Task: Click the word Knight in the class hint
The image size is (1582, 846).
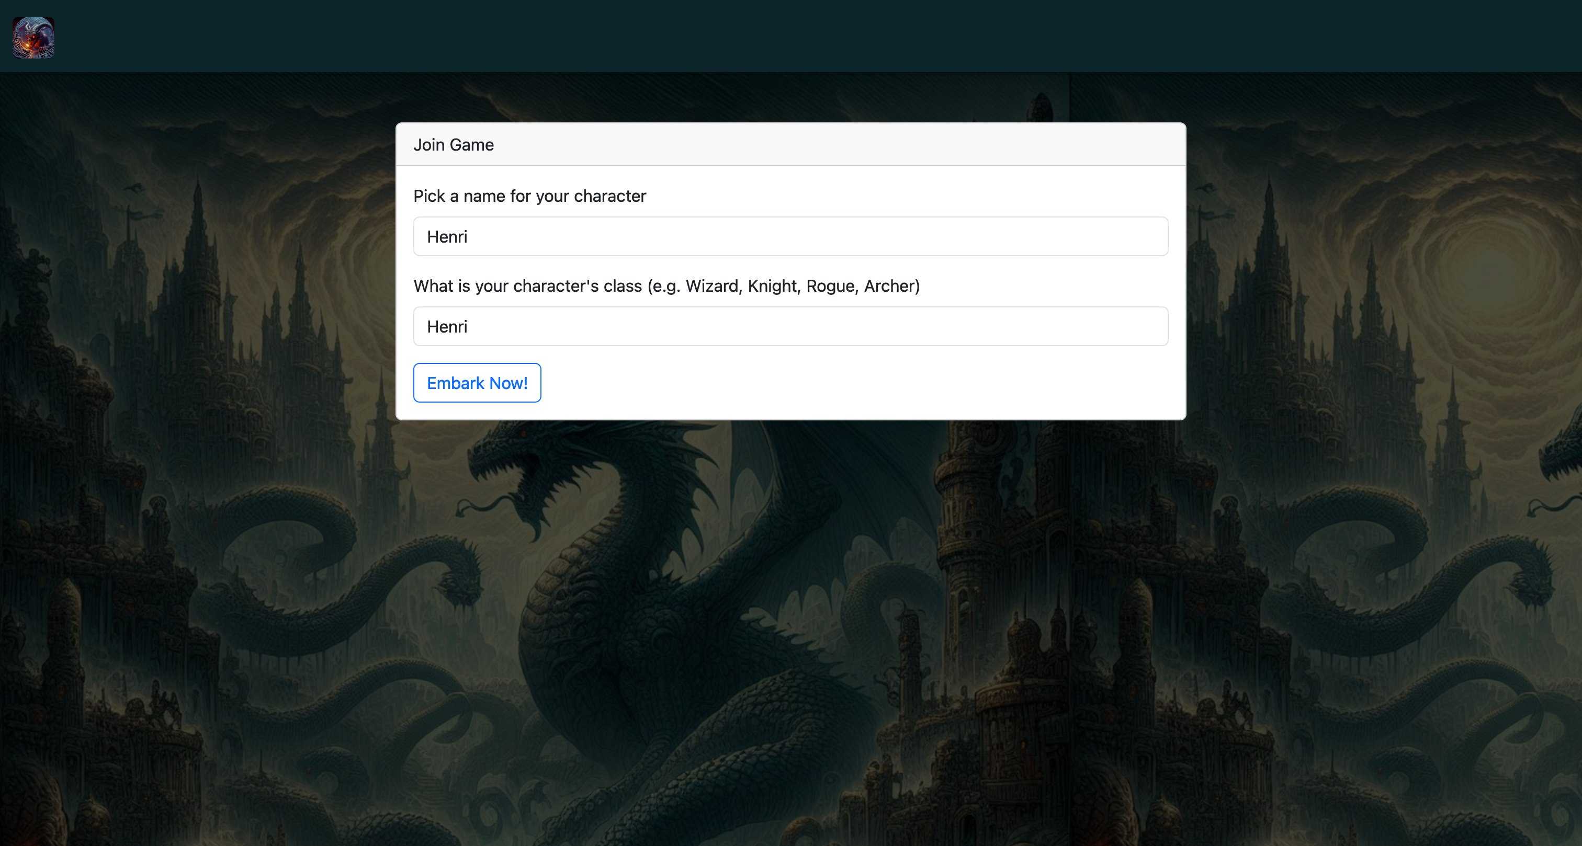Action: coord(773,286)
